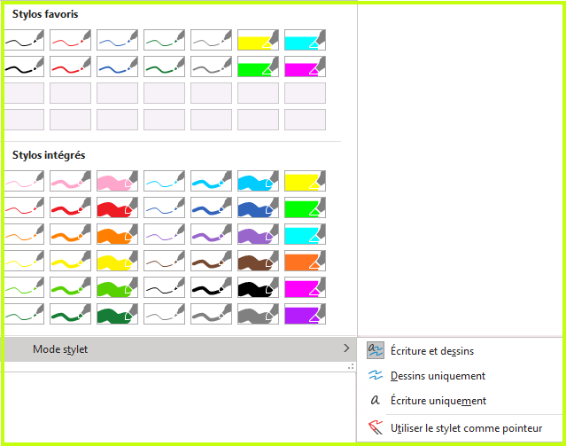Pick purple highlighter in Stylos intégrés
The width and height of the screenshot is (566, 446).
305,314
